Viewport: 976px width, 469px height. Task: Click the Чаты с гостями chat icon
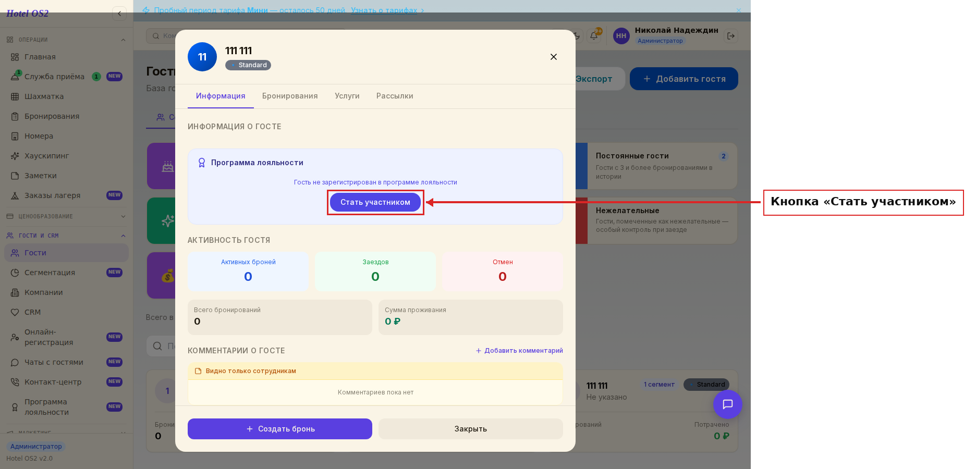[15, 362]
